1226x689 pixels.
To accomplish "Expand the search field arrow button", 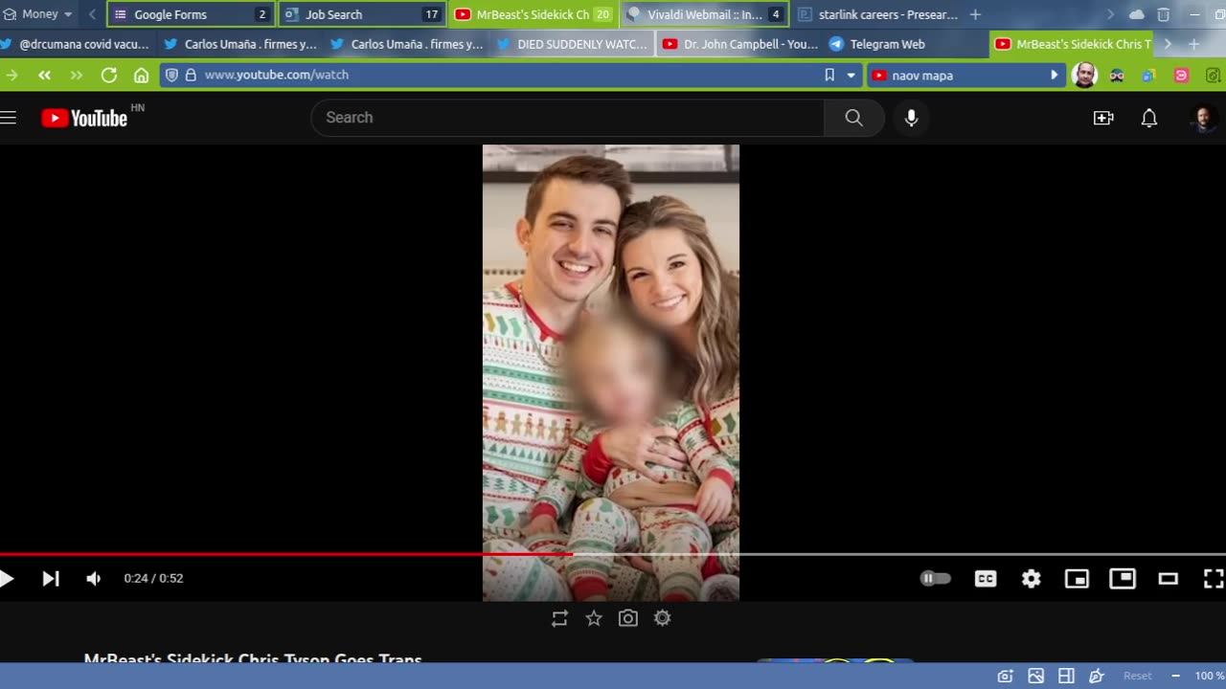I will click(1054, 75).
